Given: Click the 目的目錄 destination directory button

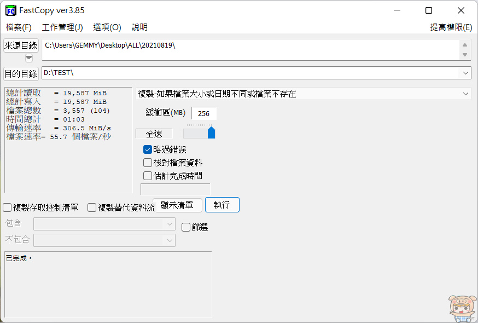Looking at the screenshot, I should point(21,73).
